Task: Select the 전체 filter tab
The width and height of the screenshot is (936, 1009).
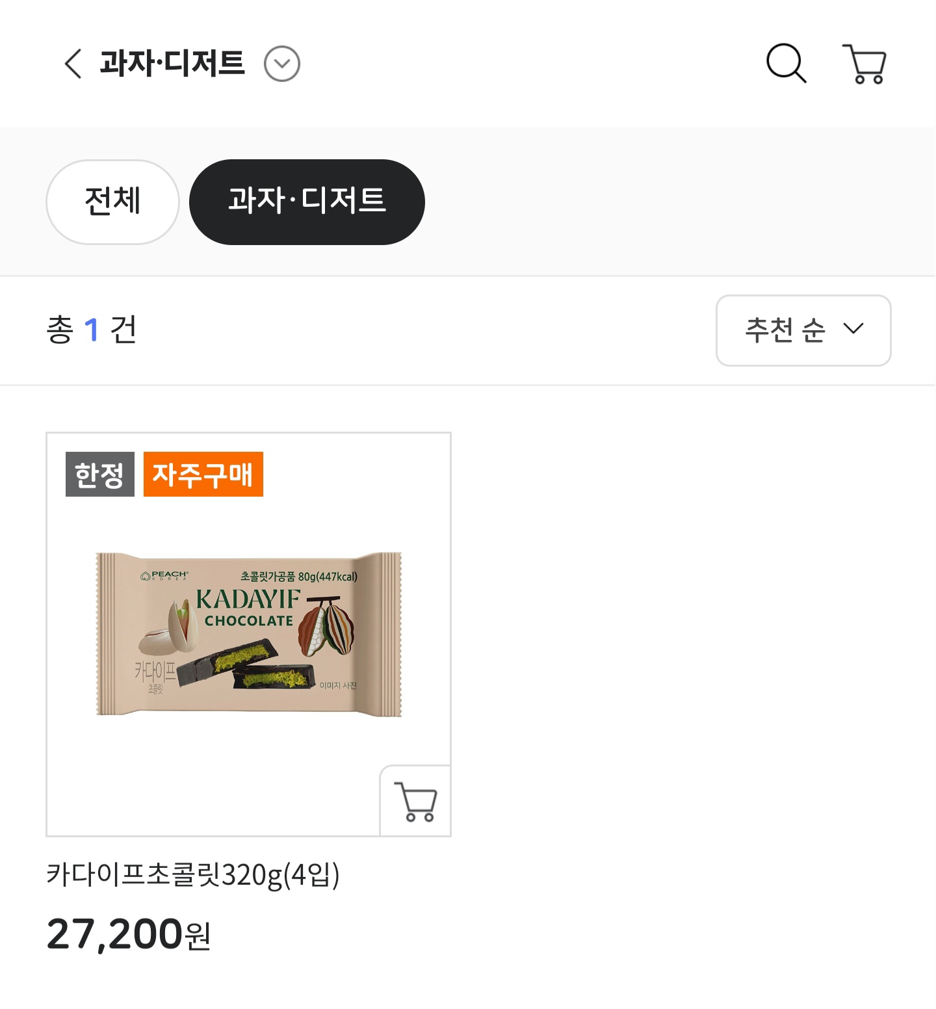Action: 112,202
